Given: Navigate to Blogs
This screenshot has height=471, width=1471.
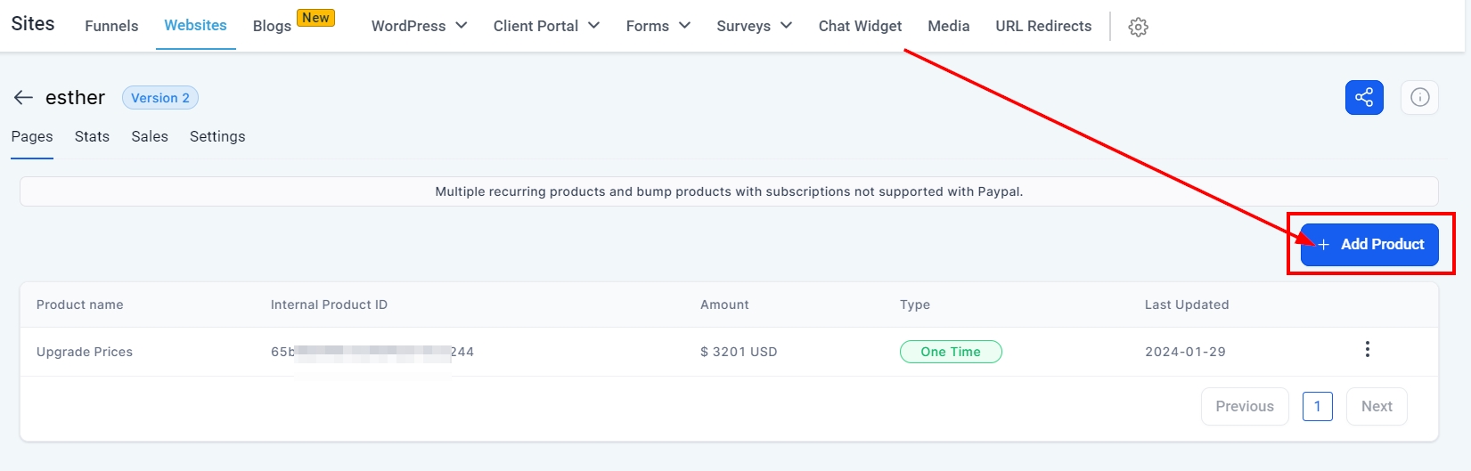Looking at the screenshot, I should [272, 26].
